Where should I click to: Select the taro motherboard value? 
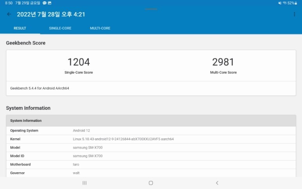[x=76, y=164]
